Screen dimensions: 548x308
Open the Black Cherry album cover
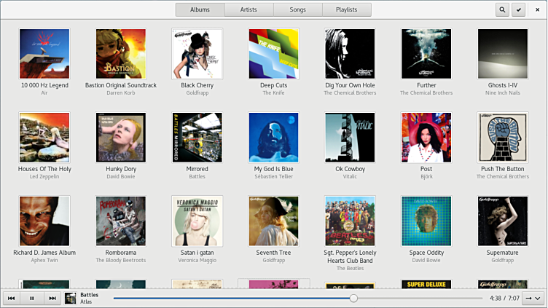197,54
